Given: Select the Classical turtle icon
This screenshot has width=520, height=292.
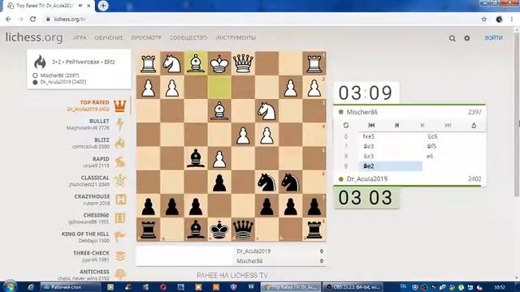Looking at the screenshot, I should click(119, 181).
